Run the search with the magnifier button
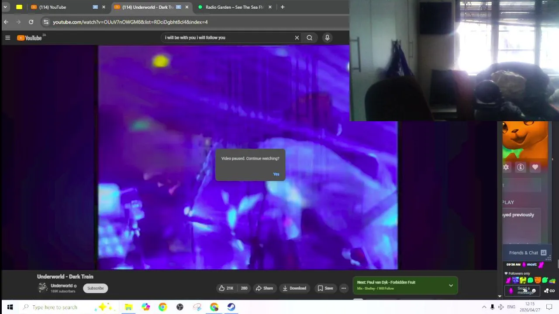This screenshot has height=314, width=559. 310,38
